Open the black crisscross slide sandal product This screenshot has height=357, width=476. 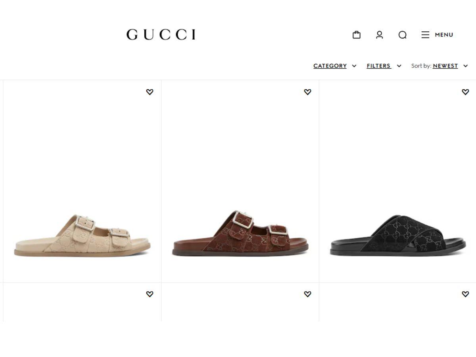point(398,236)
